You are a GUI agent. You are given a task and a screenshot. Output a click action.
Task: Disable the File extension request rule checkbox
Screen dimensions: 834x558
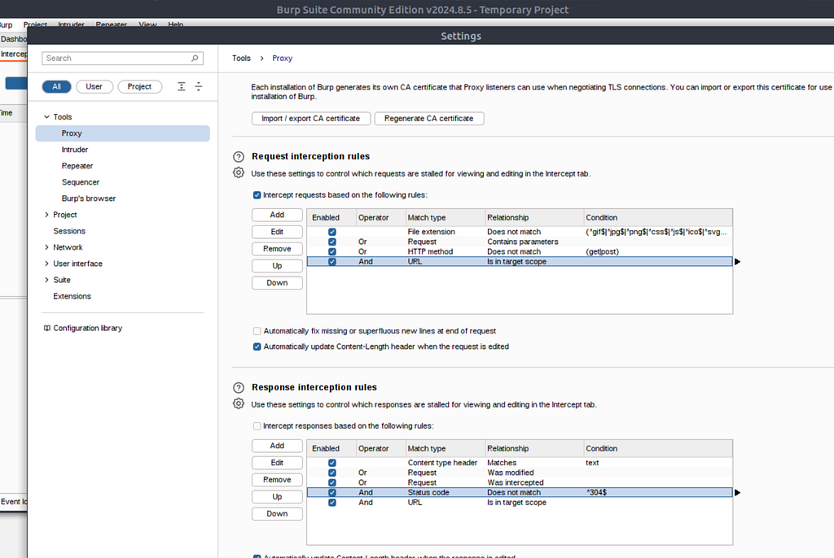click(332, 232)
